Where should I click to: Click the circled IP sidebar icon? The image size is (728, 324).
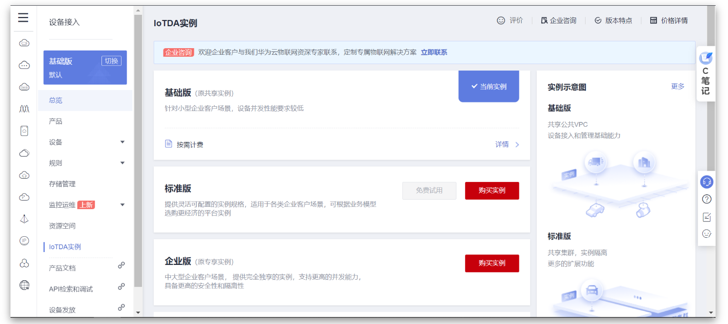pyautogui.click(x=24, y=241)
